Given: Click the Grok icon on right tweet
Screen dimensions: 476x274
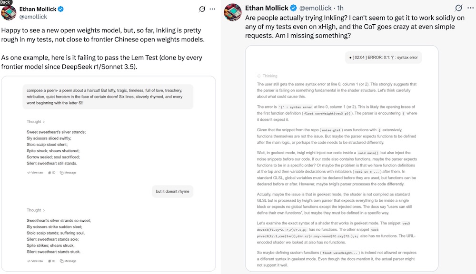Looking at the screenshot, I should [x=458, y=8].
